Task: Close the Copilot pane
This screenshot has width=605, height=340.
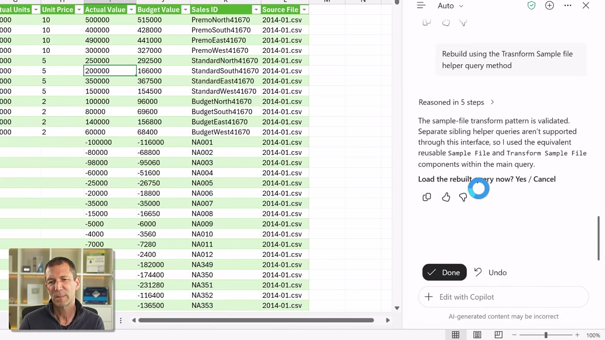Action: [586, 6]
